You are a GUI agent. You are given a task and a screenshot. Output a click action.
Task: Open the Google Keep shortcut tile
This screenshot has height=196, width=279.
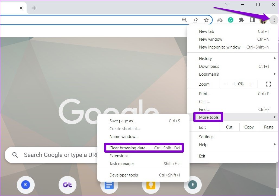[x=151, y=185]
